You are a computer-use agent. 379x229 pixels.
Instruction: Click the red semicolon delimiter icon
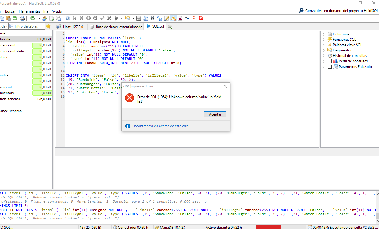tap(194, 18)
